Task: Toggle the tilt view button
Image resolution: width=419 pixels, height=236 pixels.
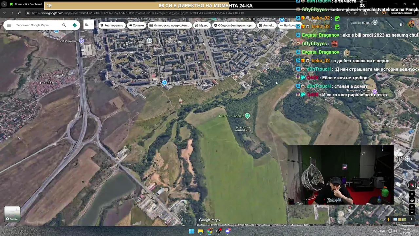Action: tap(412, 194)
